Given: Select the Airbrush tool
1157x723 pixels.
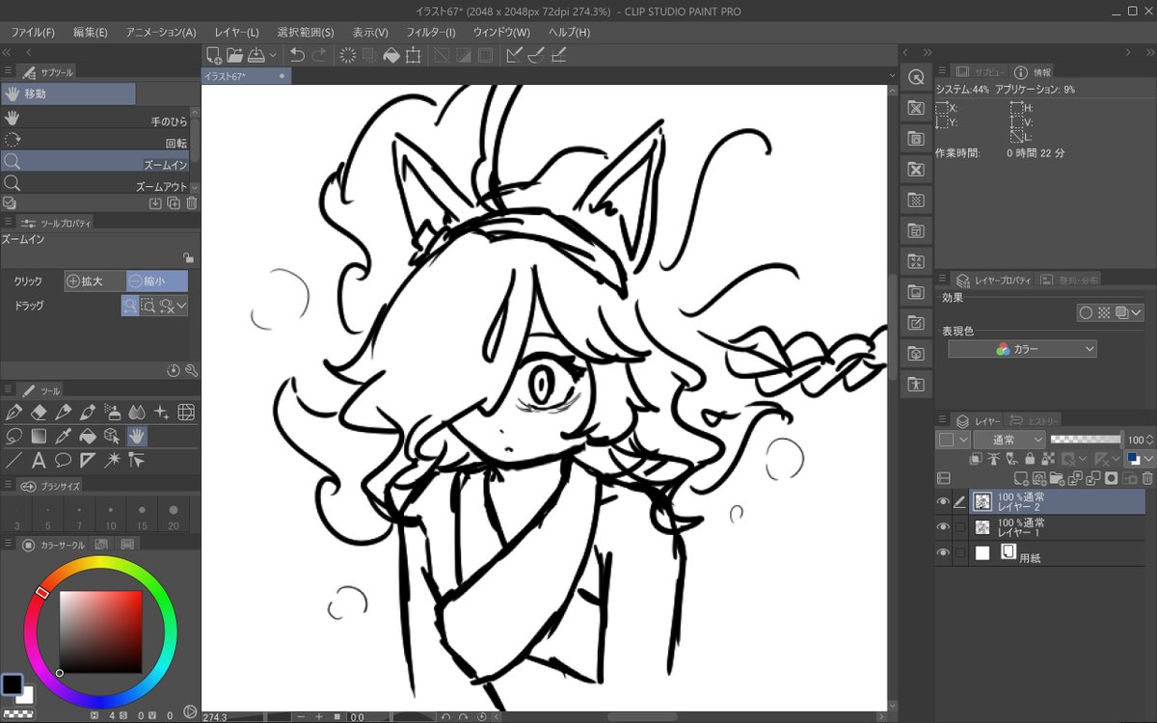Looking at the screenshot, I should (112, 413).
